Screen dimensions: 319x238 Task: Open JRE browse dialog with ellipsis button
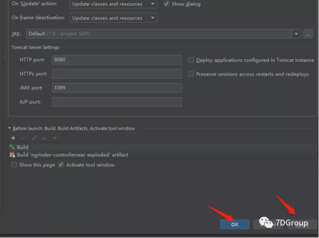[x=308, y=34]
